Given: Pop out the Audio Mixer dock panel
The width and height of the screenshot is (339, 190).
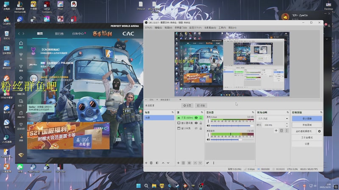Looking at the screenshot, I should (253, 112).
